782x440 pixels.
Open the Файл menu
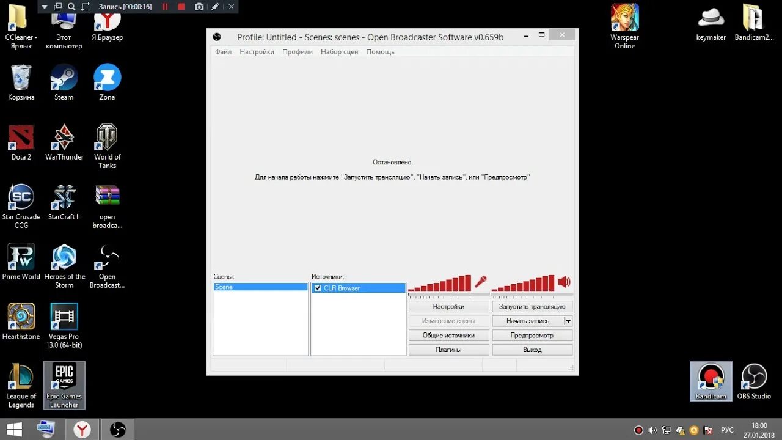tap(223, 52)
